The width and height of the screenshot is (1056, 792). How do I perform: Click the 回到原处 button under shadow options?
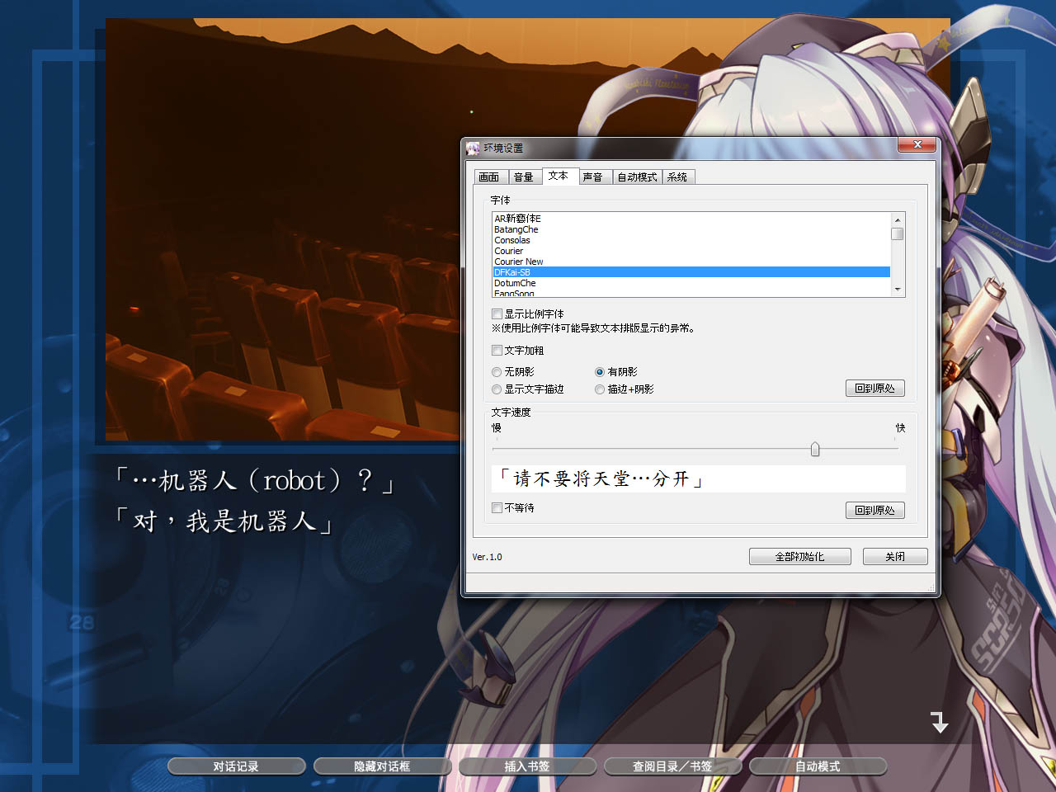(x=874, y=388)
